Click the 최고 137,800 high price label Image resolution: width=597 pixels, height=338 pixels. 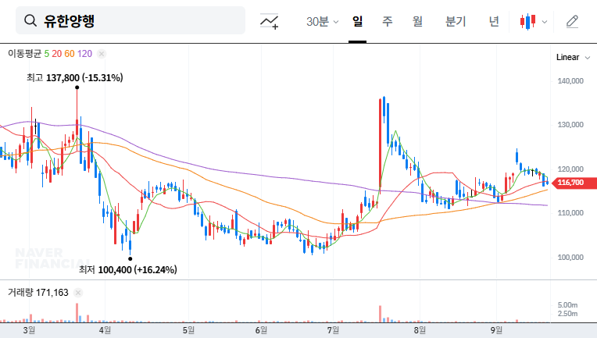[75, 78]
